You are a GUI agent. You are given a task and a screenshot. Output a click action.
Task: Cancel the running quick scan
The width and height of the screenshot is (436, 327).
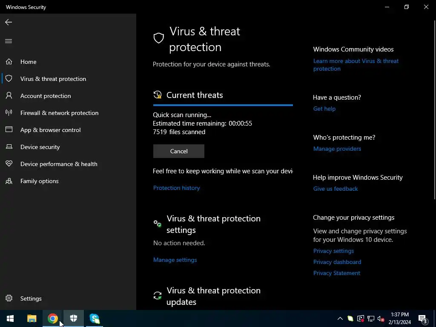[178, 151]
